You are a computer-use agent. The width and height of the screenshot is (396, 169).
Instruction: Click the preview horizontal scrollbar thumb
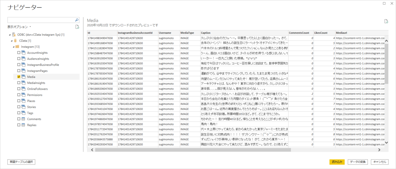pyautogui.click(x=193, y=150)
